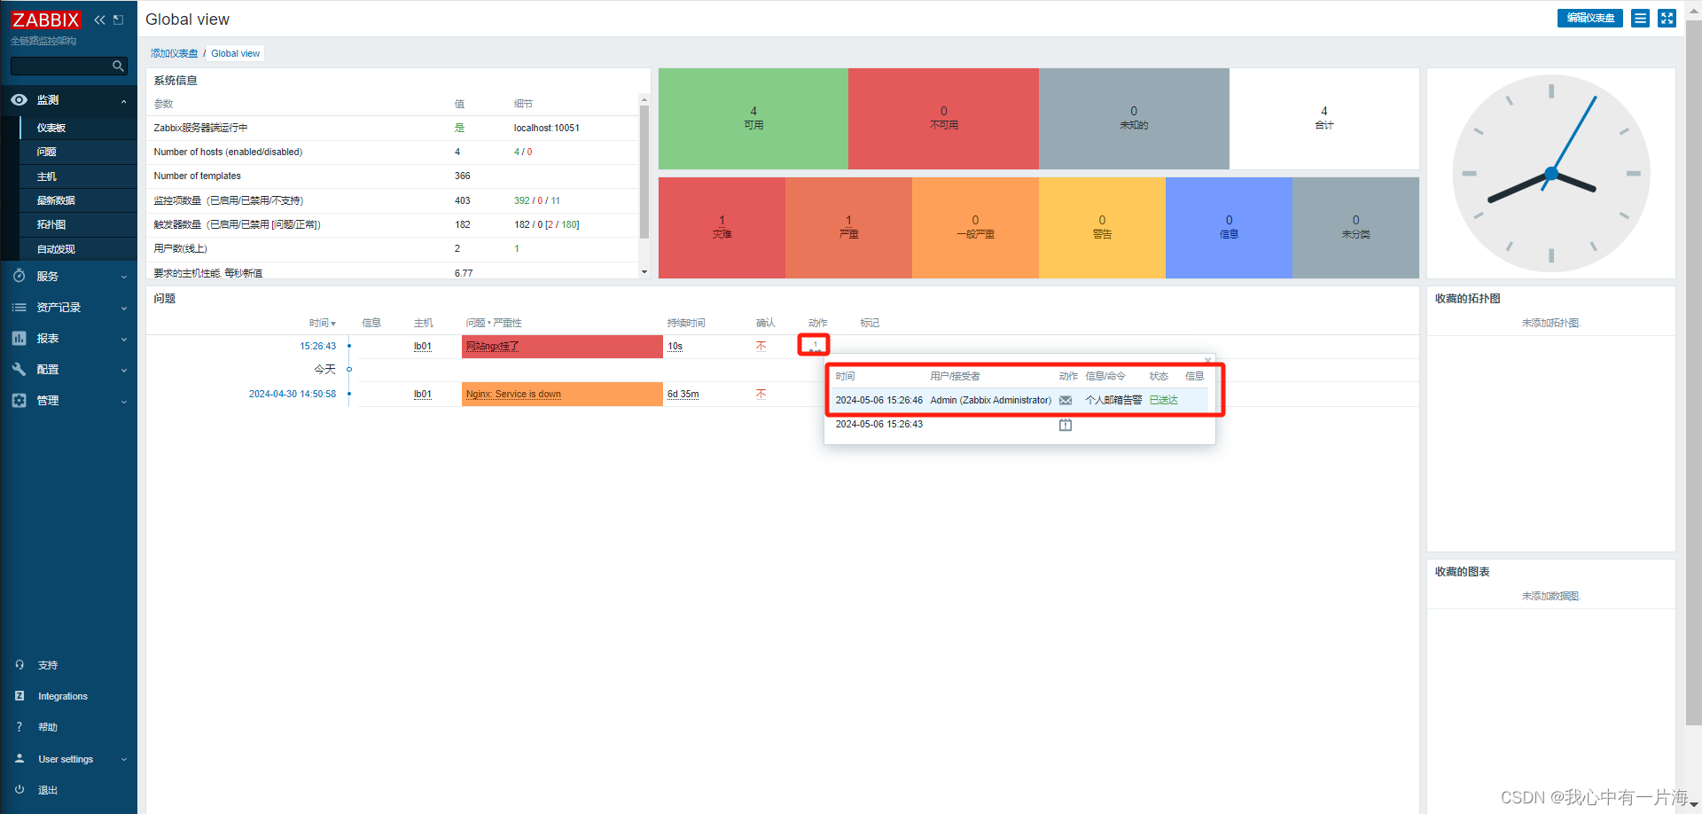
Task: Click host lb01 in the Nginx Service row
Action: [423, 395]
